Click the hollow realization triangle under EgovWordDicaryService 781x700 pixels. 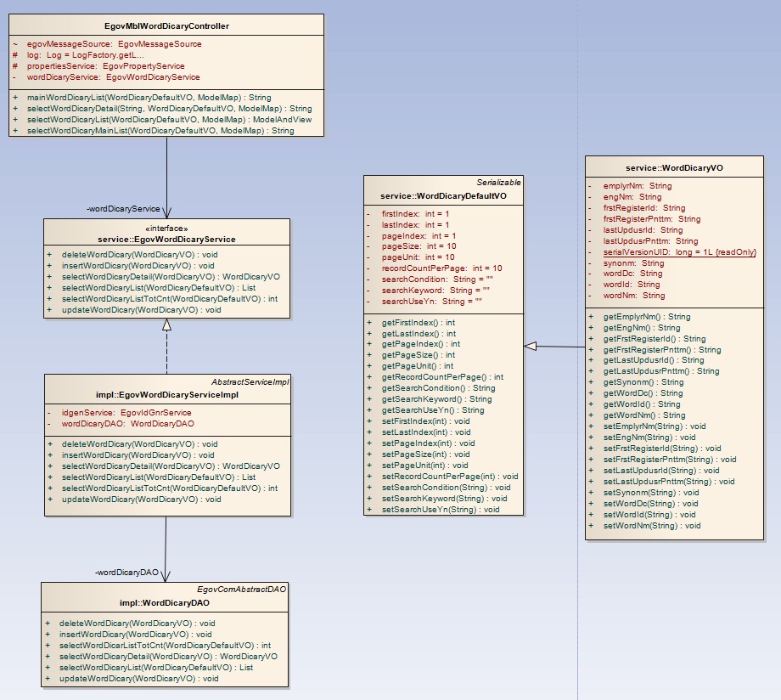[166, 325]
